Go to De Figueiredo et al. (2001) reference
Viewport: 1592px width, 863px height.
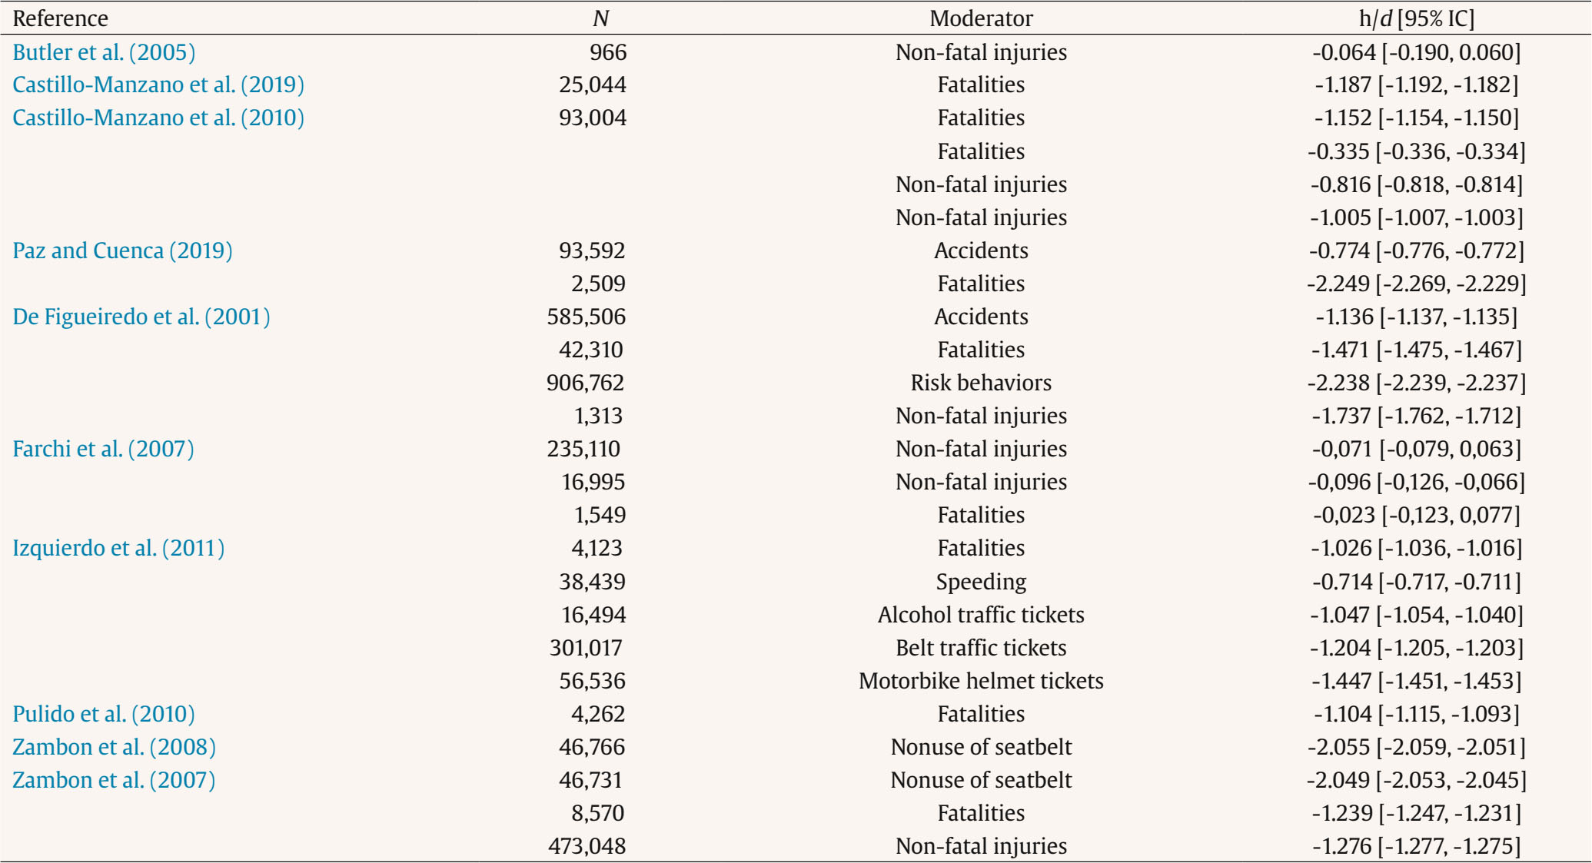point(141,317)
